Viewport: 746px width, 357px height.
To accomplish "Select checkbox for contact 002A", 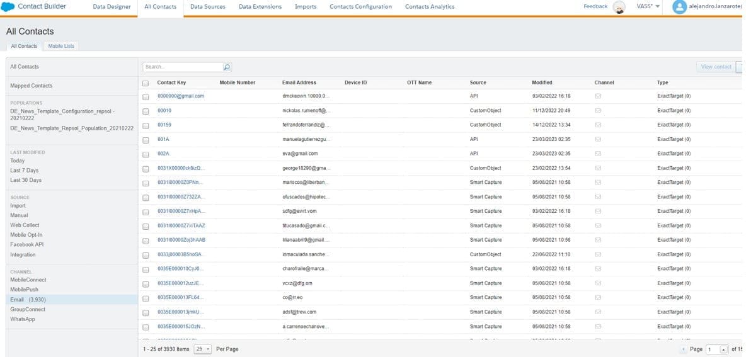I will pos(146,154).
